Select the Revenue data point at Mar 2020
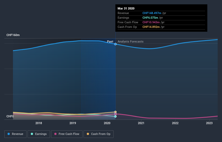 [115, 44]
